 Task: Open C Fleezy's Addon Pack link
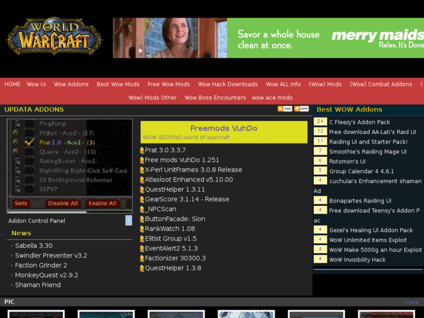(x=359, y=122)
